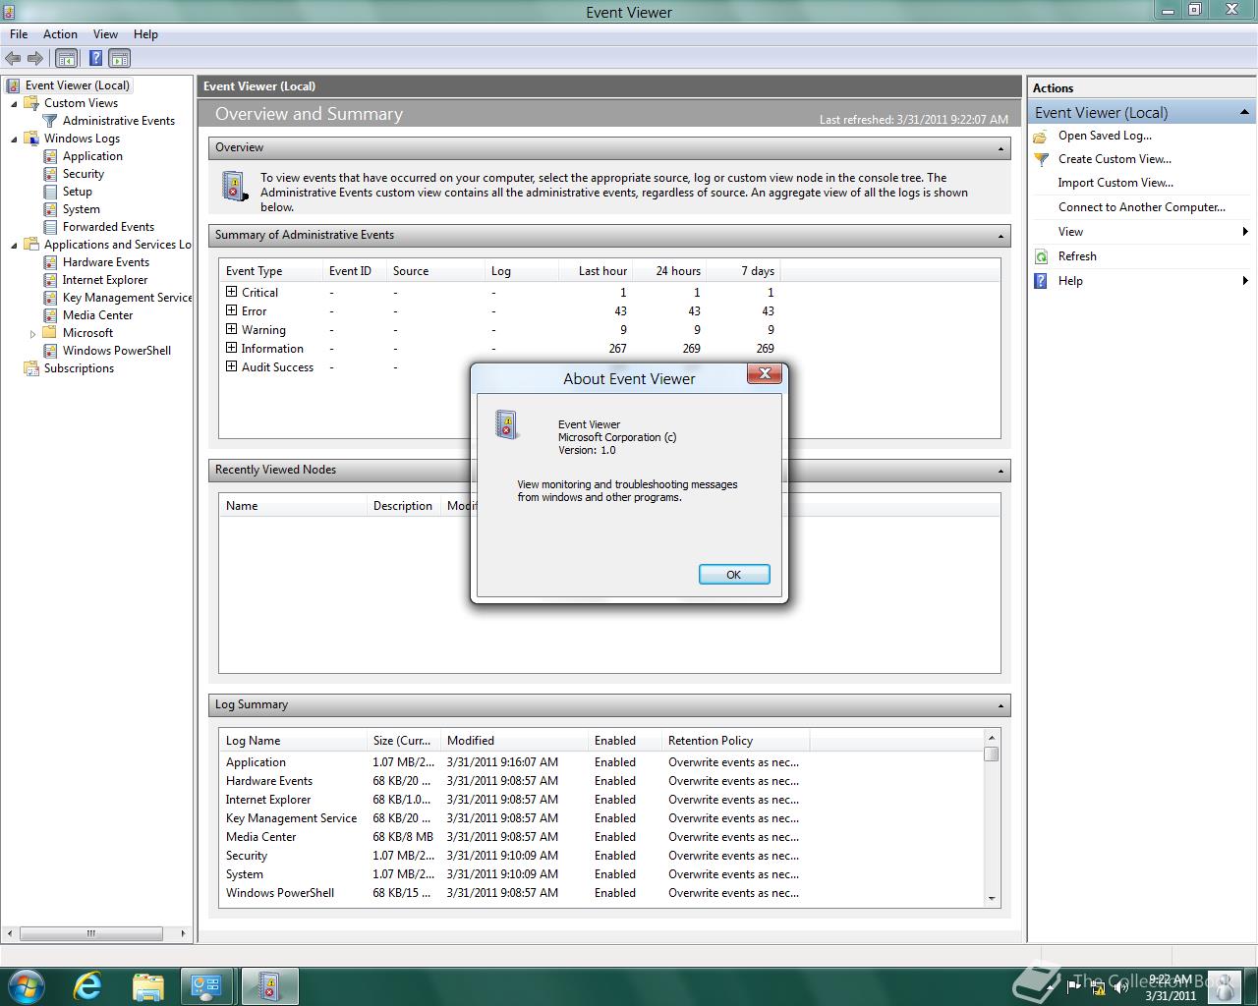The image size is (1258, 1006).
Task: Select the Subscriptions icon in tree
Action: 31,368
